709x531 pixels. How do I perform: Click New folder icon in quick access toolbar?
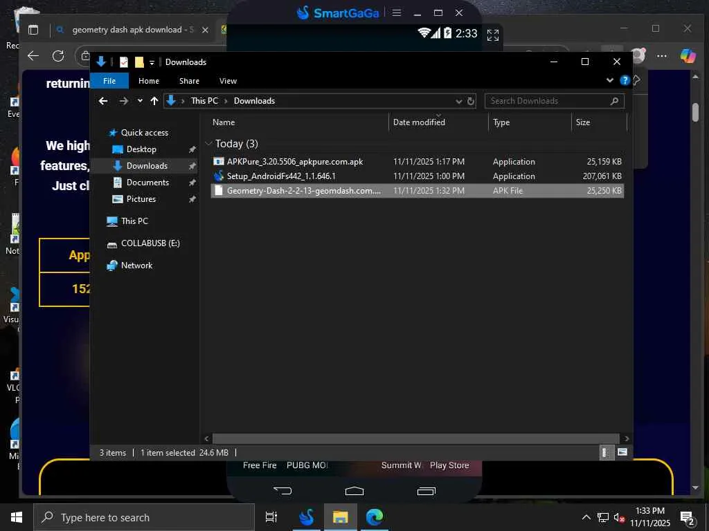click(x=139, y=62)
